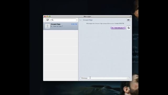
Task: Minimize the Messages window
Action: pos(47,16)
